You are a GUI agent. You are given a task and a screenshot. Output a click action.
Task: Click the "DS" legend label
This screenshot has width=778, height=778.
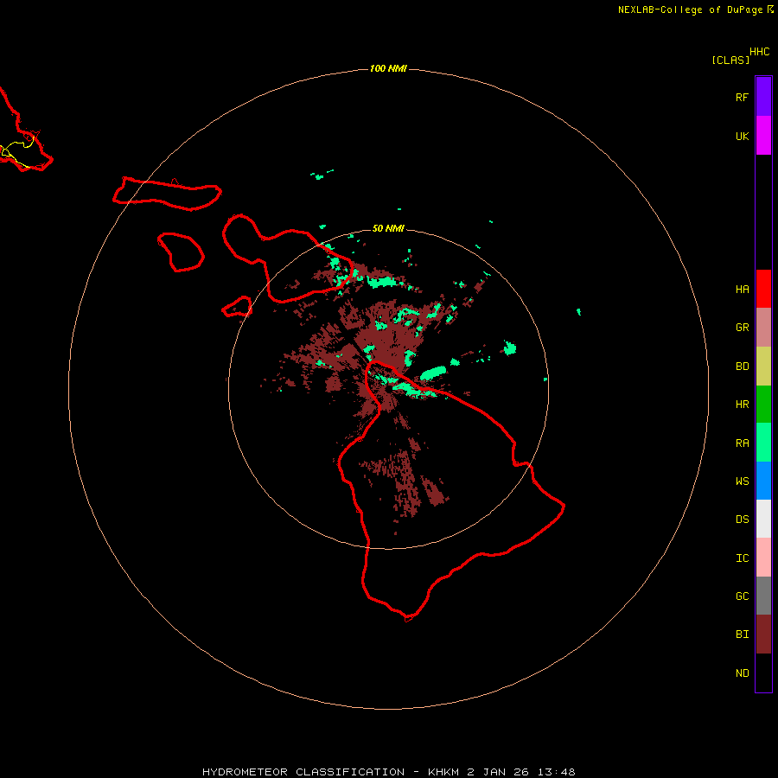pyautogui.click(x=742, y=520)
